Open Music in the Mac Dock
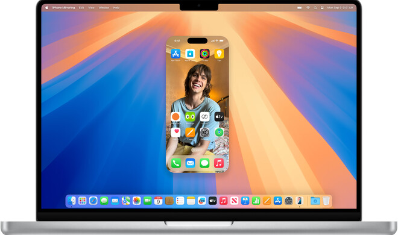 [223, 201]
